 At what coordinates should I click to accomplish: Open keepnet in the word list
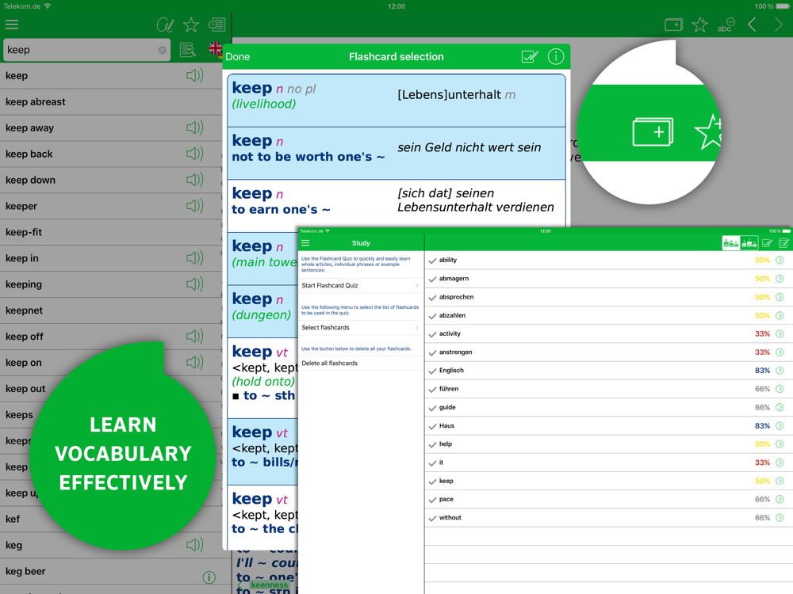pos(111,310)
